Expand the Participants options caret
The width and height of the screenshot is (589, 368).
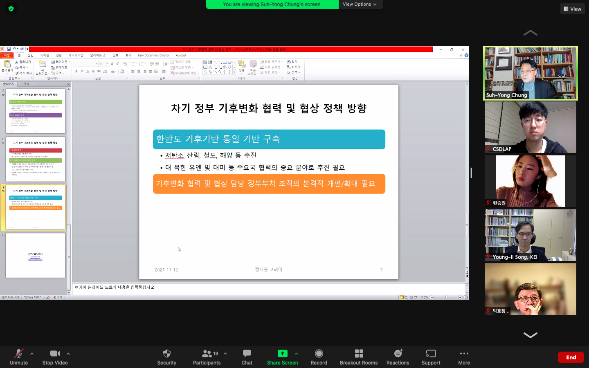pyautogui.click(x=225, y=354)
